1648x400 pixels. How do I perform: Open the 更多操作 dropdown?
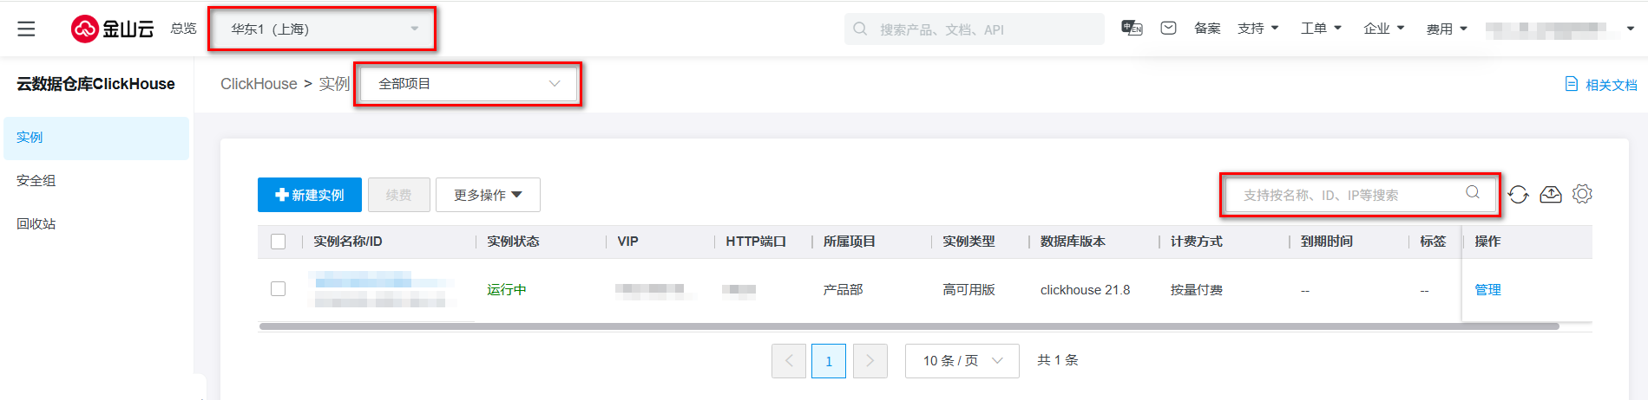pyautogui.click(x=488, y=195)
